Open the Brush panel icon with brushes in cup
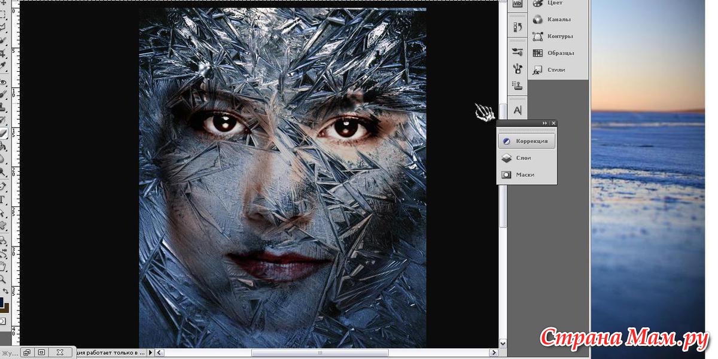This screenshot has width=718, height=359. (x=518, y=69)
